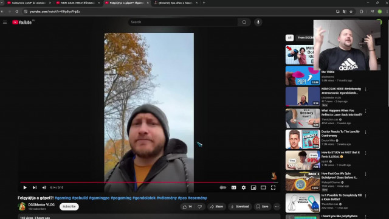Toggle autoplay switch in player
This screenshot has height=219, width=389.
(x=223, y=187)
